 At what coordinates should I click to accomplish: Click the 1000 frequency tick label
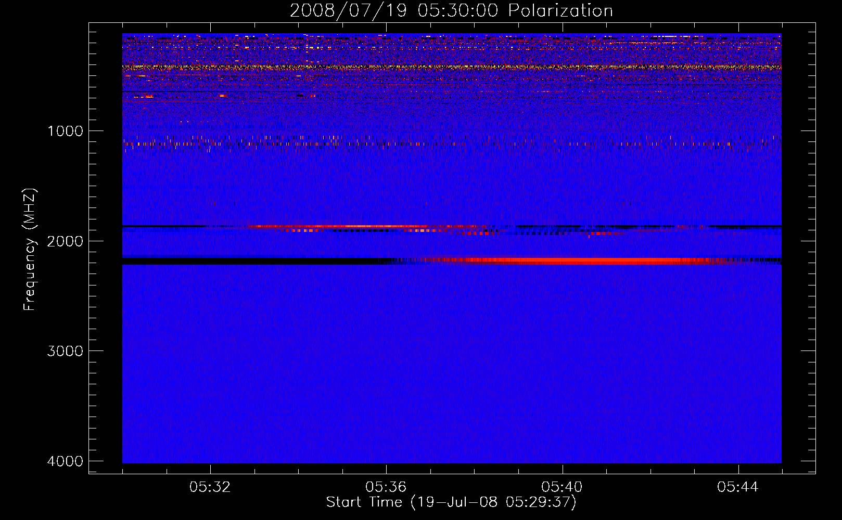click(x=65, y=131)
